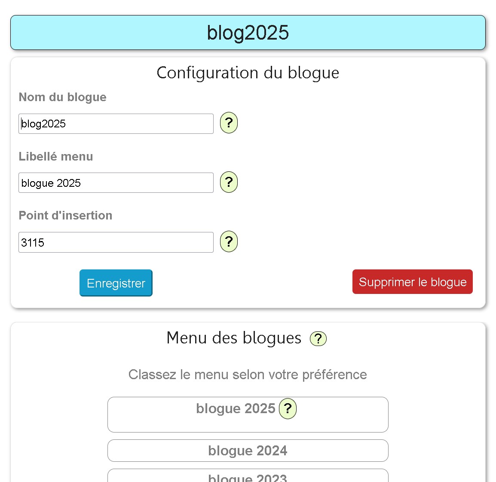The width and height of the screenshot is (496, 482).
Task: Click the Nom du blogue label
Action: pos(62,97)
